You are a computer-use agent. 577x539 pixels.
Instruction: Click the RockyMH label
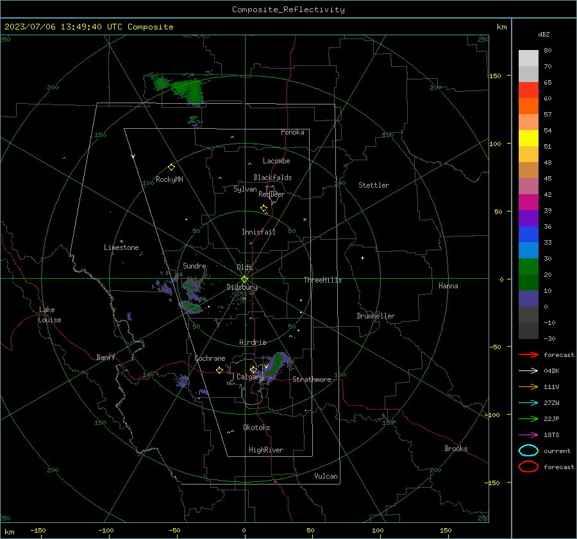click(x=169, y=179)
